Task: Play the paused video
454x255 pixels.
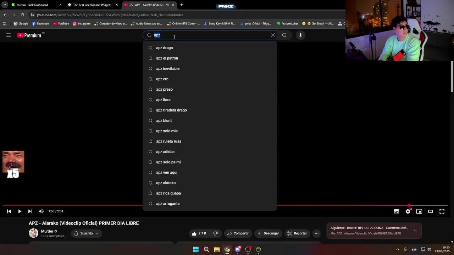Action: (x=20, y=211)
